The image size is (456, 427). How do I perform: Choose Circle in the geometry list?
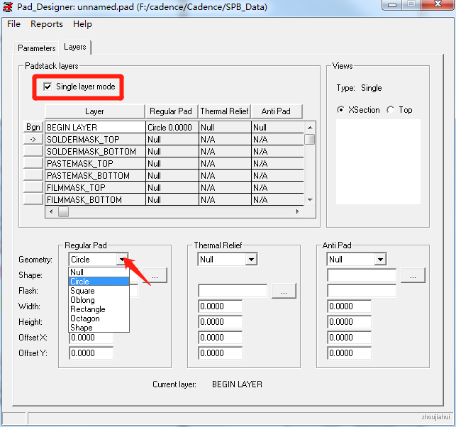click(99, 282)
